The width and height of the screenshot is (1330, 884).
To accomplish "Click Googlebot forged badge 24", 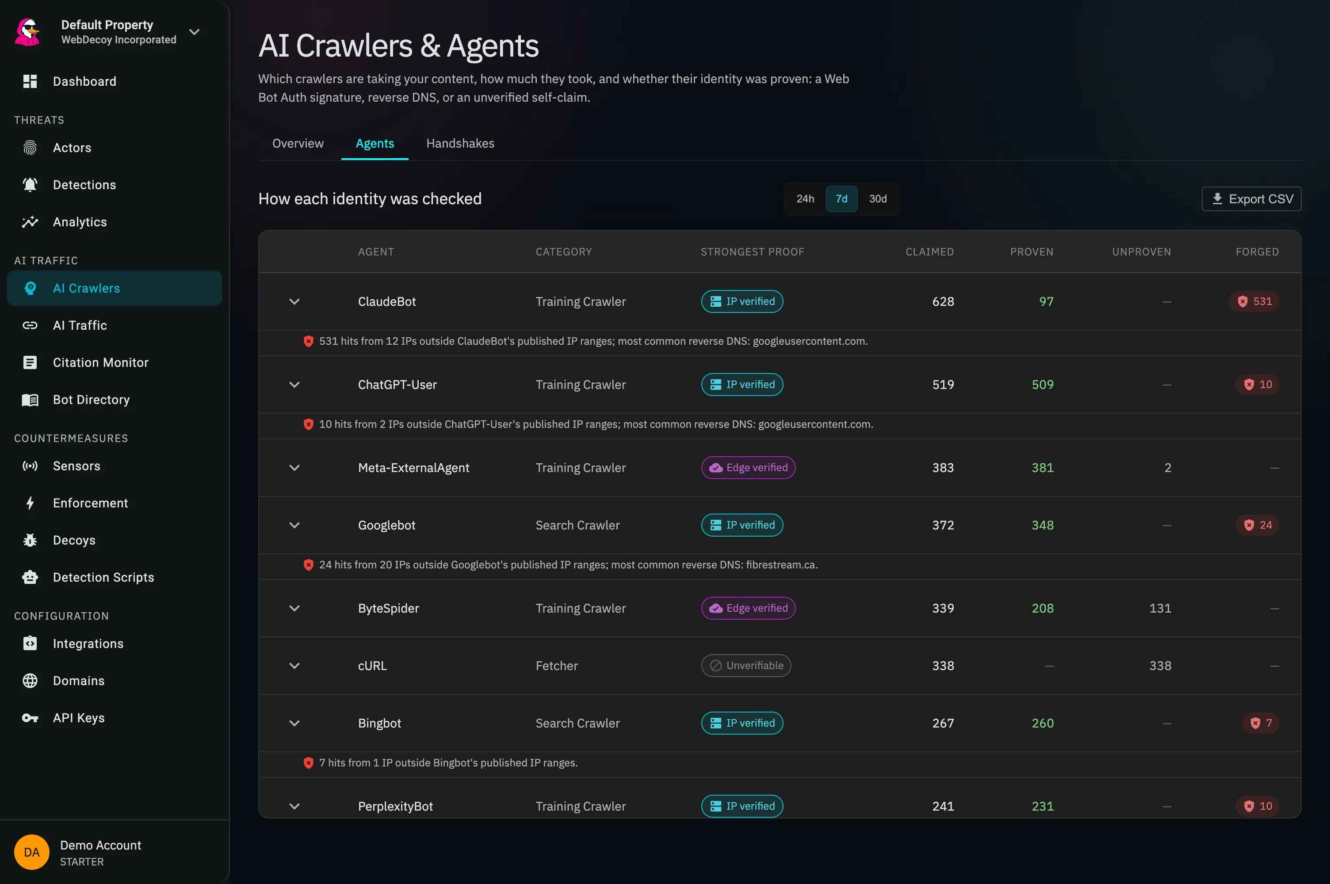I will pos(1257,525).
